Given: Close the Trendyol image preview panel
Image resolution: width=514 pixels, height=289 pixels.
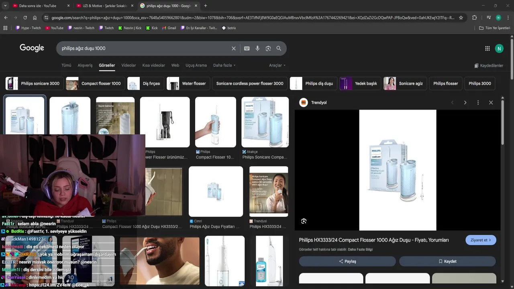Looking at the screenshot, I should coord(491,103).
